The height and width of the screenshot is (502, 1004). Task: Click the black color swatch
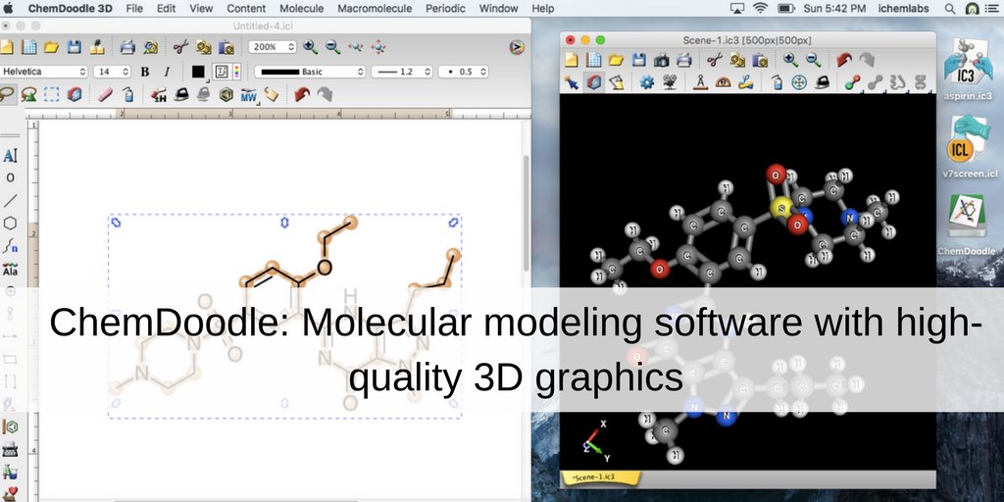point(198,72)
